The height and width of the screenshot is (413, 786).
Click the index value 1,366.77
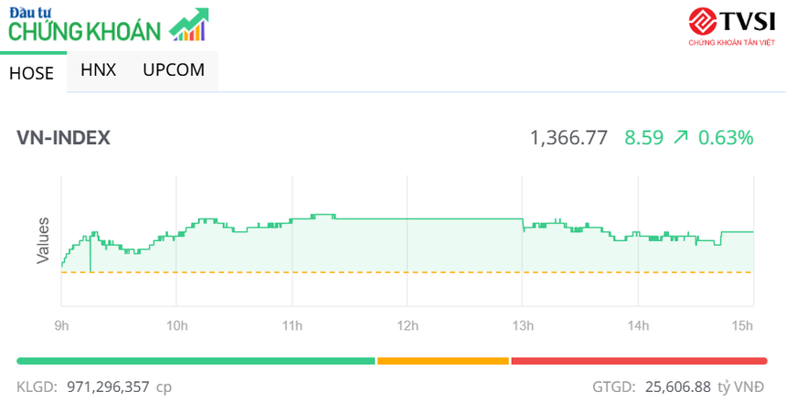pyautogui.click(x=568, y=138)
